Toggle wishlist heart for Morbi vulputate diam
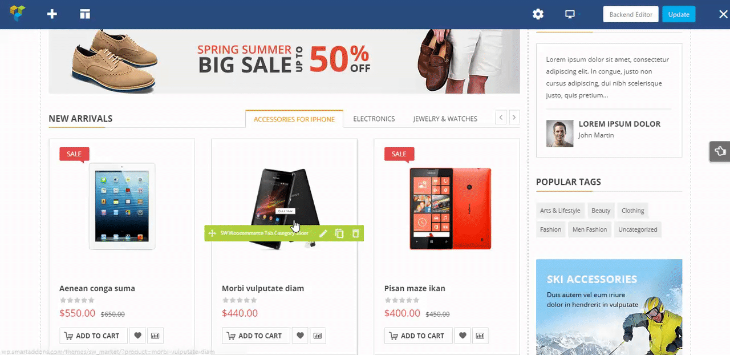This screenshot has width=730, height=355. pos(301,336)
